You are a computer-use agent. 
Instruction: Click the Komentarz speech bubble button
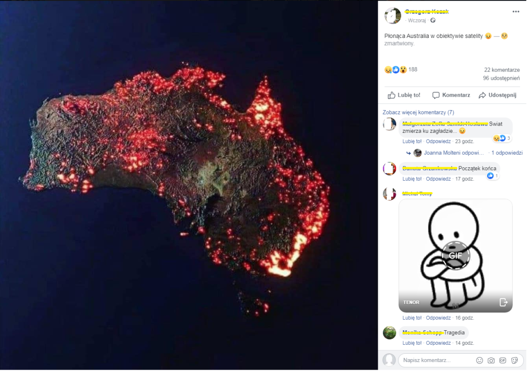pos(451,95)
